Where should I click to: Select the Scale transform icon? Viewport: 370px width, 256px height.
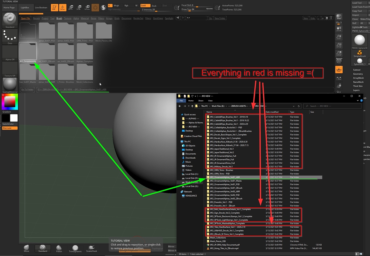pyautogui.click(x=79, y=7)
